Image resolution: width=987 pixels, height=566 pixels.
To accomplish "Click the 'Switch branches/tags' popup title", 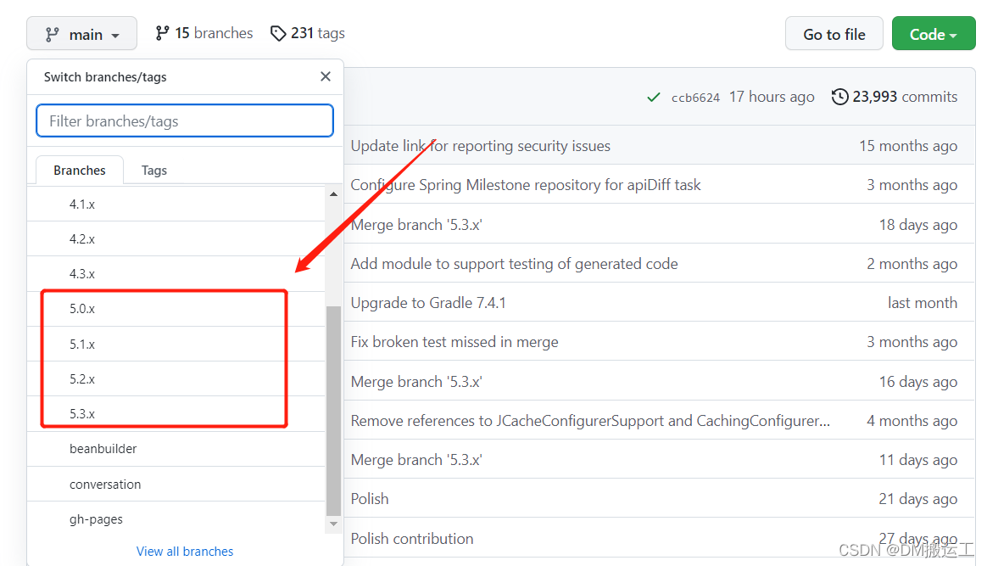I will tap(105, 77).
